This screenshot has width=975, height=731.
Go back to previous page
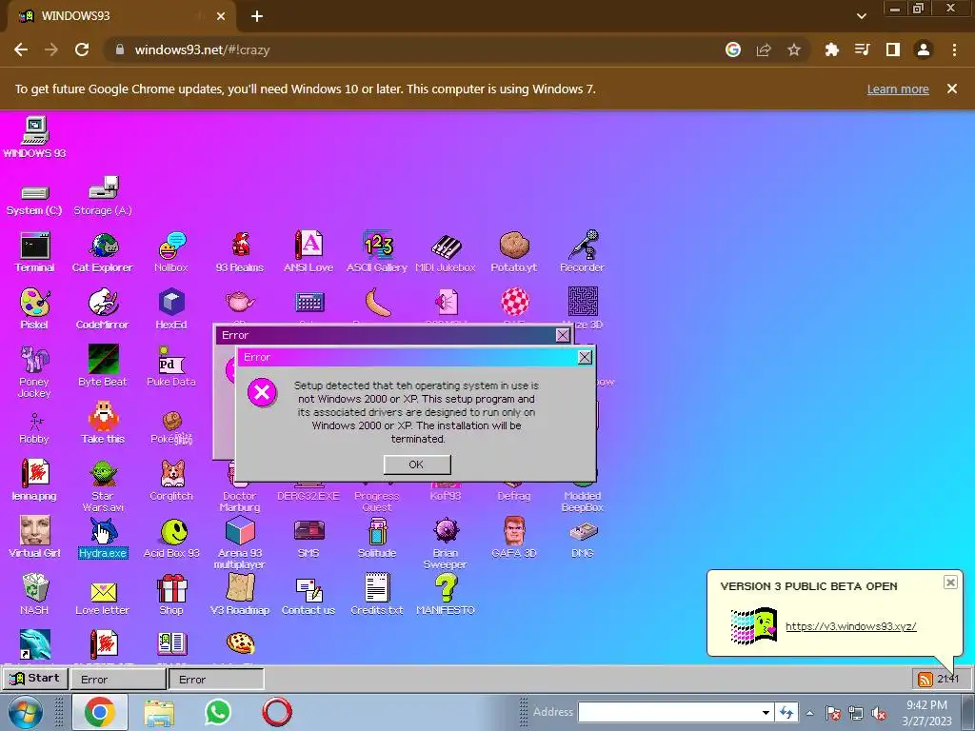[x=21, y=49]
